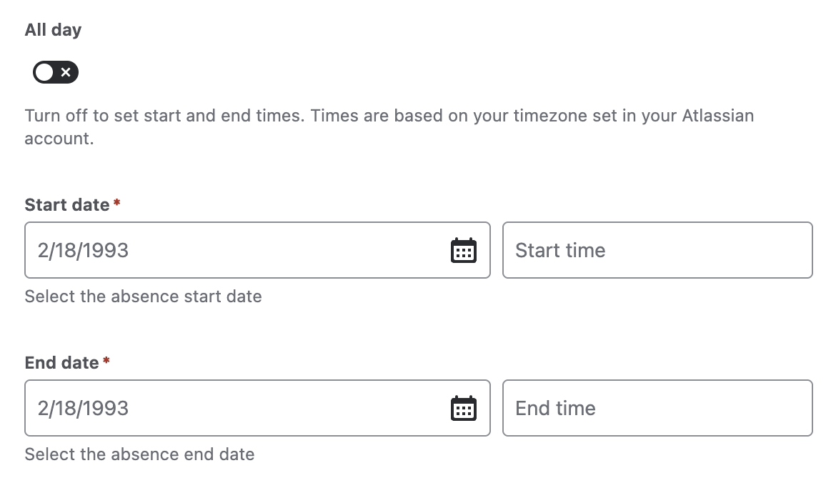Click the red asterisk beside End date

106,360
